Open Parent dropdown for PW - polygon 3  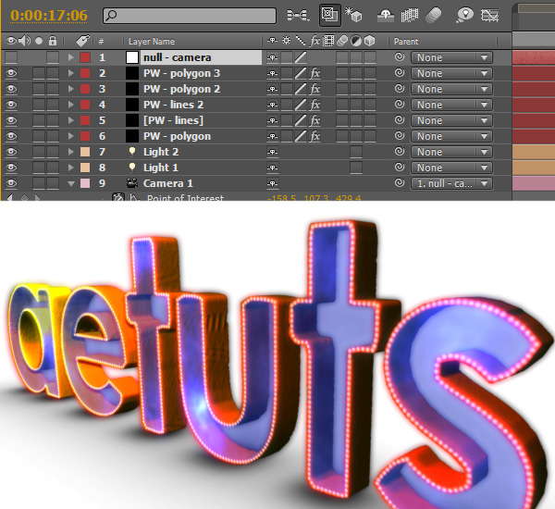click(451, 73)
